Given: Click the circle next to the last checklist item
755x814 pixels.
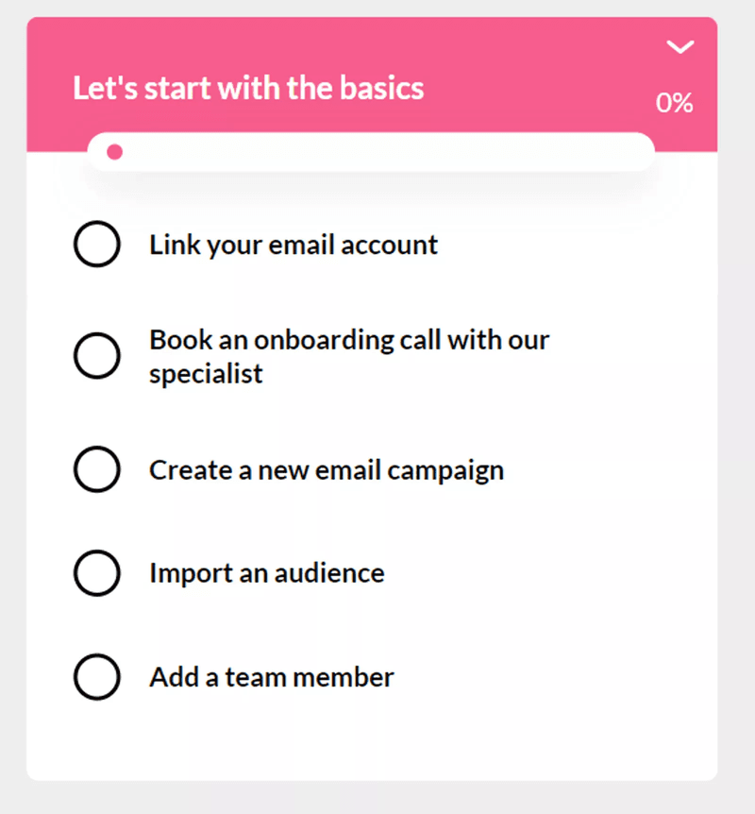Looking at the screenshot, I should pyautogui.click(x=97, y=677).
